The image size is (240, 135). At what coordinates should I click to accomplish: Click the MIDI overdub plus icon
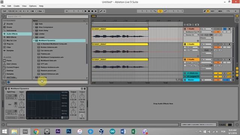[x=96, y=11]
